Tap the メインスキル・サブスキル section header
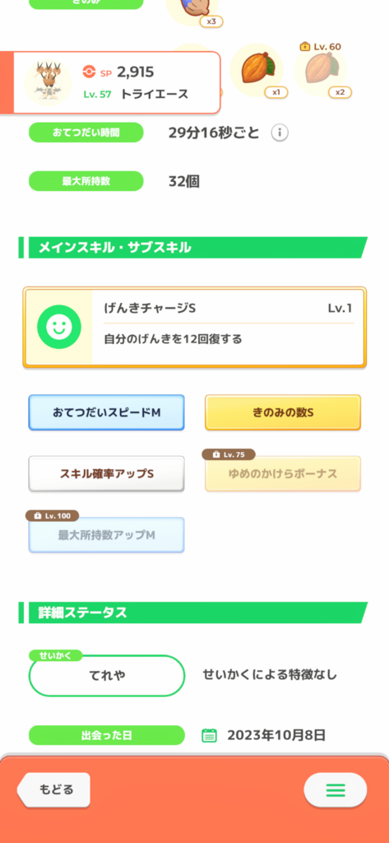The width and height of the screenshot is (389, 843). (193, 247)
